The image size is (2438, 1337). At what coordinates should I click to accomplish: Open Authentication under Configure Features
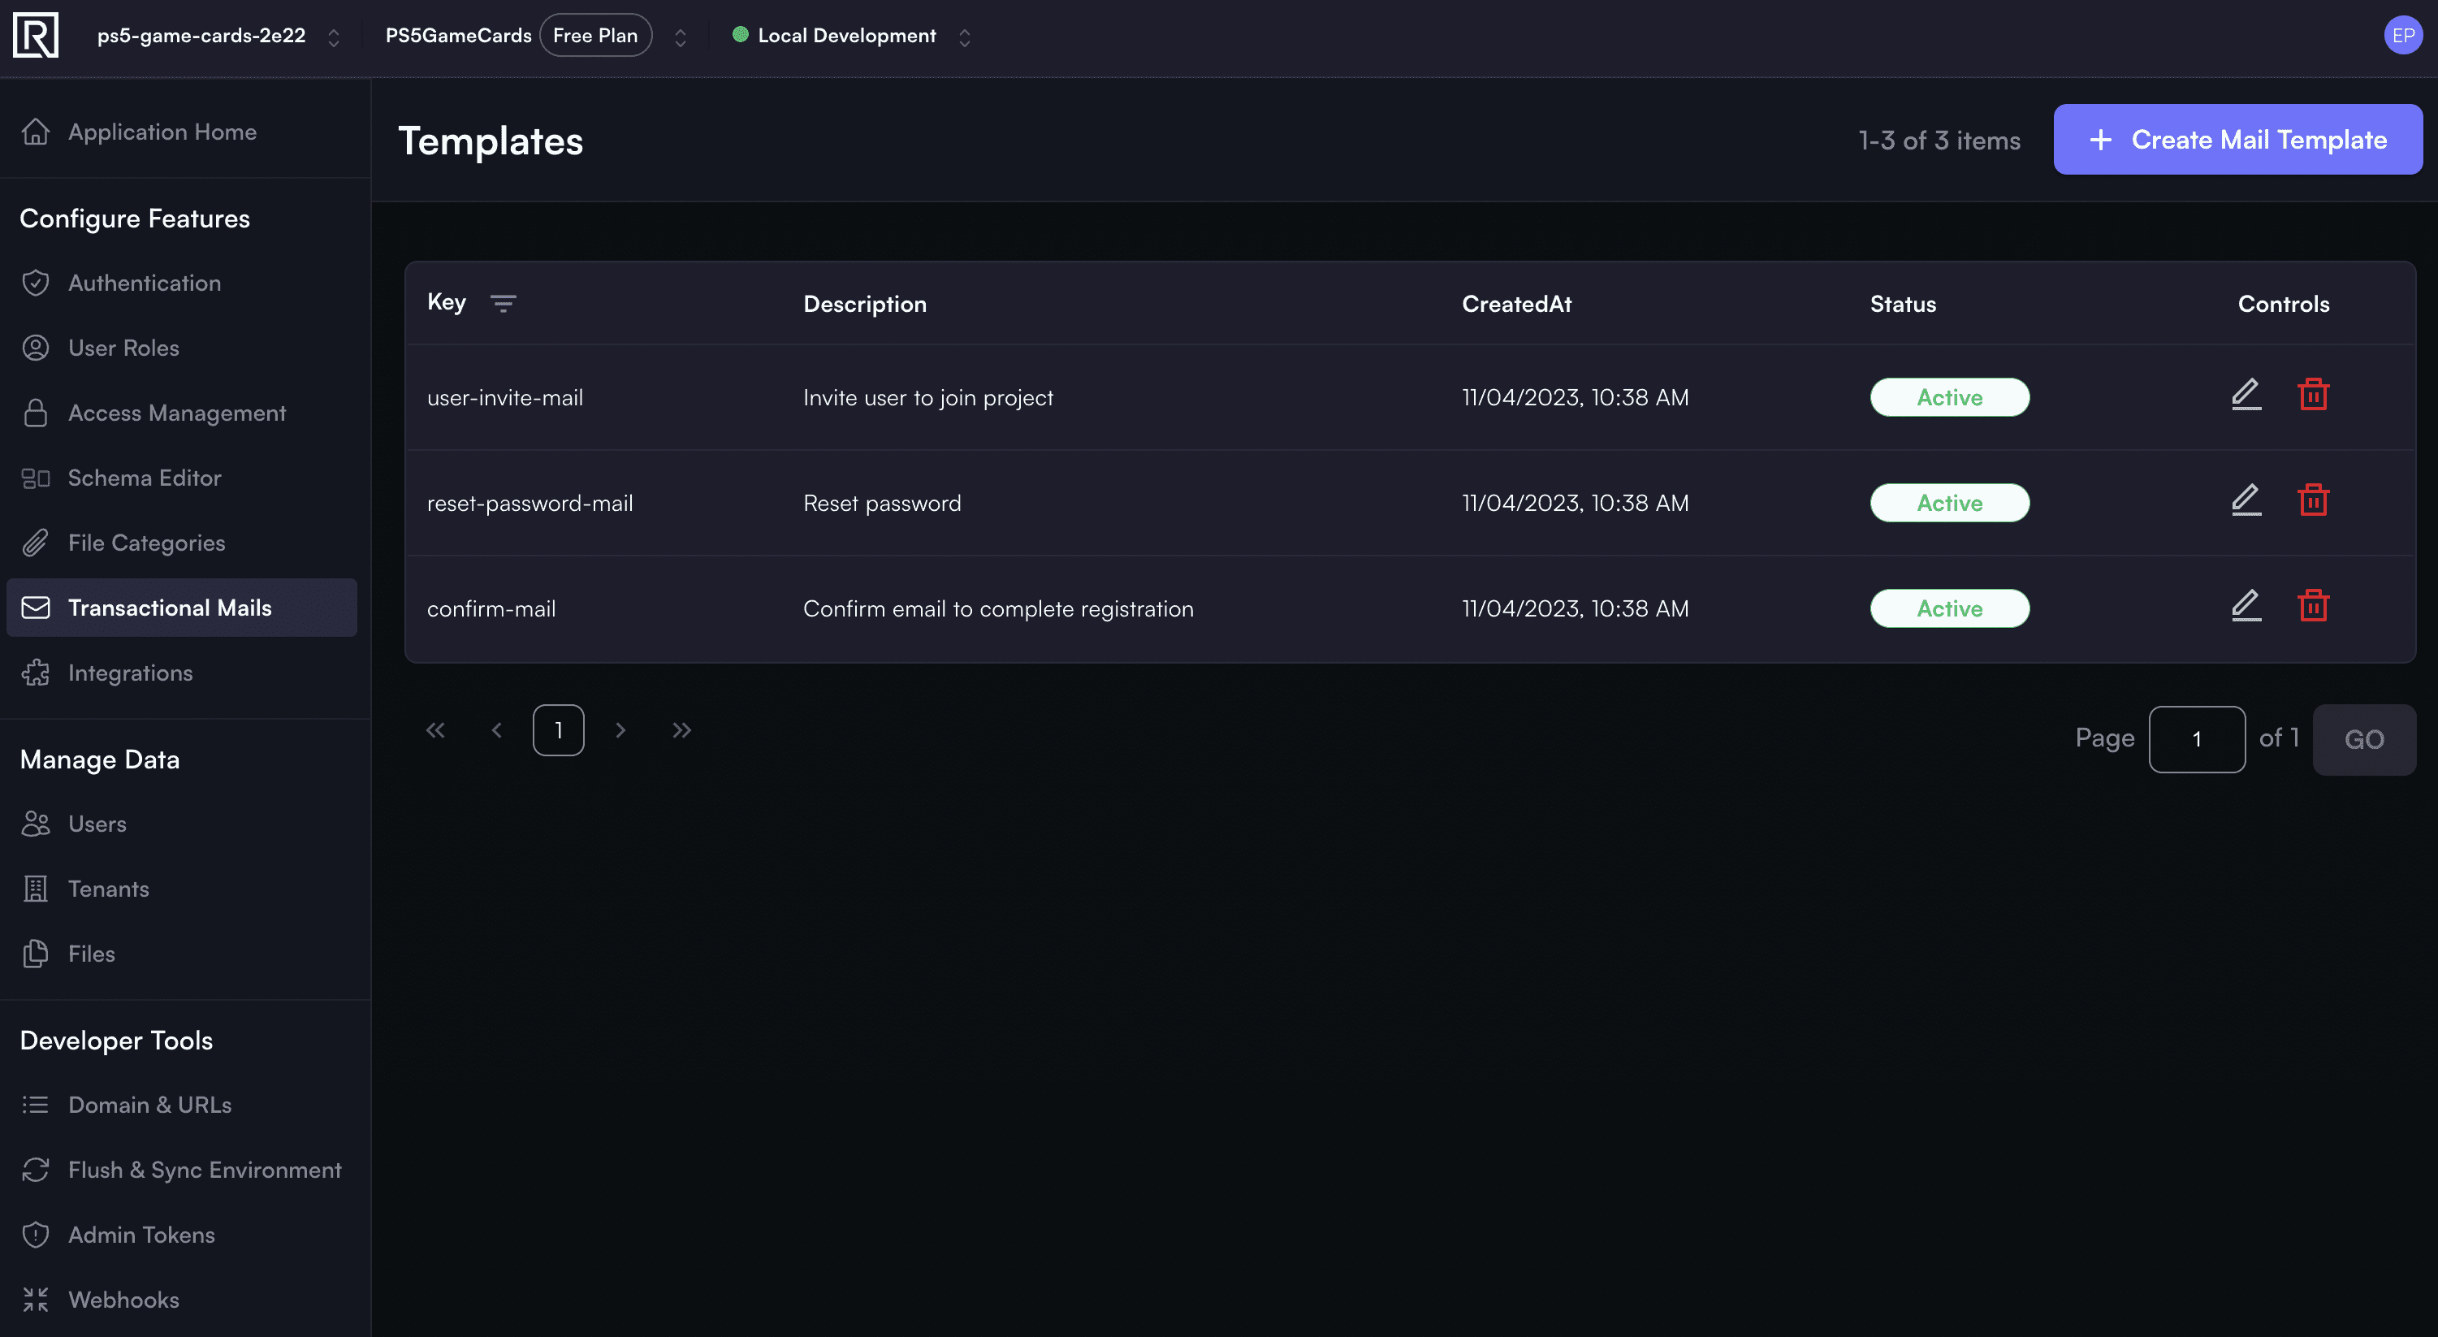tap(145, 283)
